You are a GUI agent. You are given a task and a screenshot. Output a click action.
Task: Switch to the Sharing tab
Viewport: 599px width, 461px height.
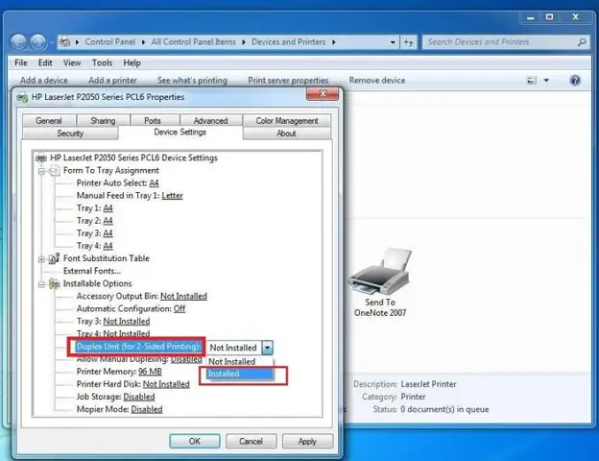pos(103,120)
